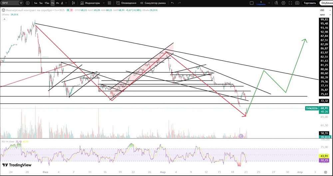Select the 4ч timeframe
The image size is (333, 176).
tap(57, 3)
